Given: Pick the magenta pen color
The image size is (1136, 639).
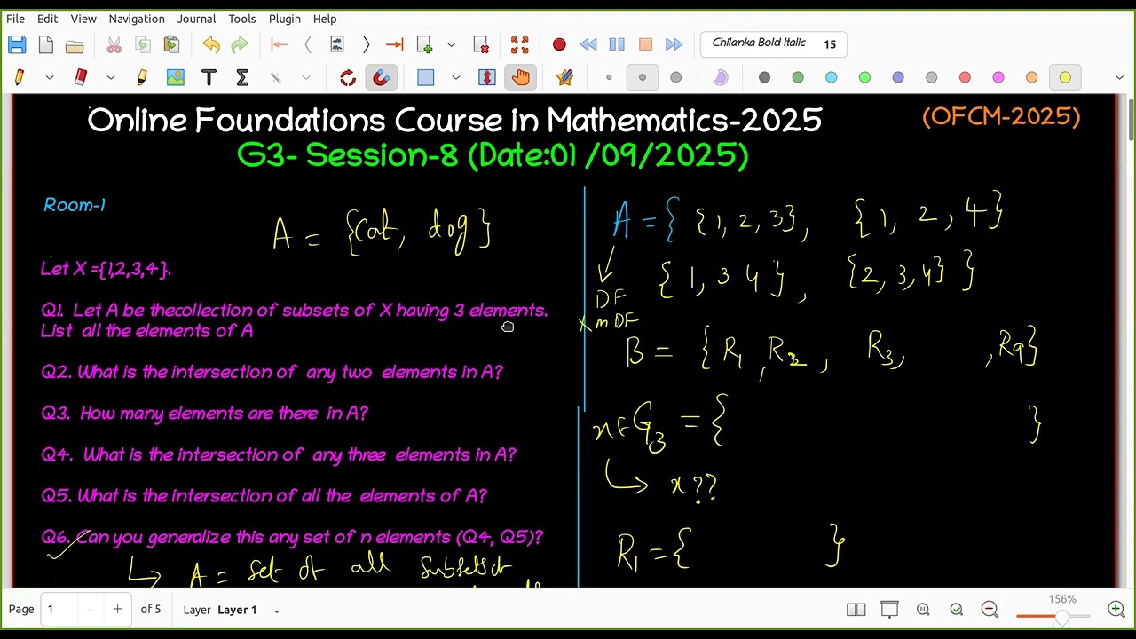Looking at the screenshot, I should click(x=998, y=78).
